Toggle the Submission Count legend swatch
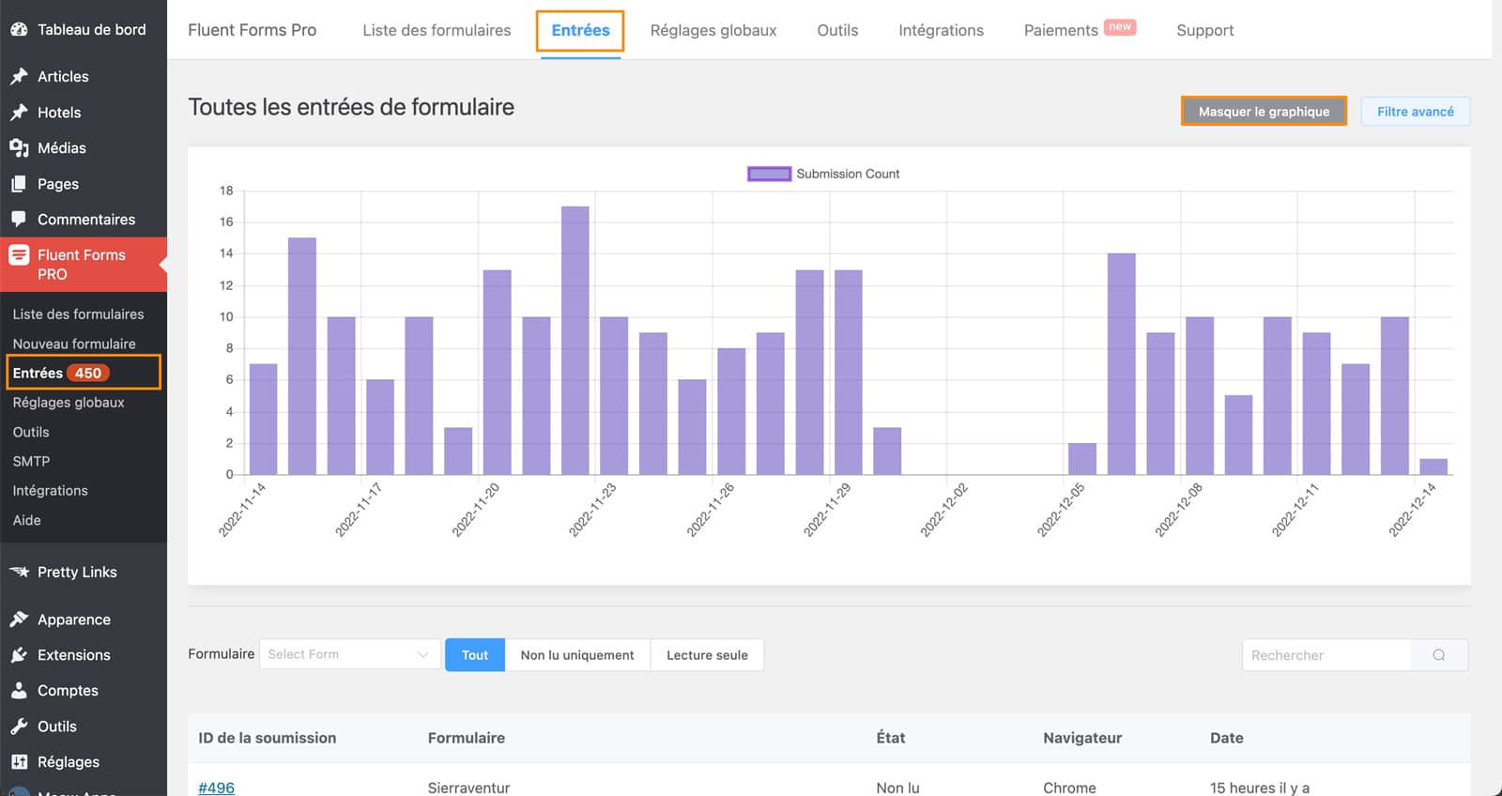This screenshot has width=1502, height=796. (769, 174)
